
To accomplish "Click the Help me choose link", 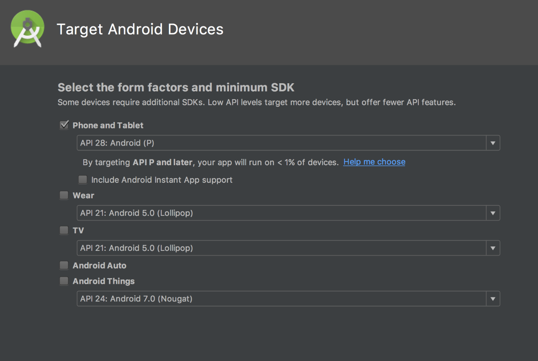I will pos(374,162).
